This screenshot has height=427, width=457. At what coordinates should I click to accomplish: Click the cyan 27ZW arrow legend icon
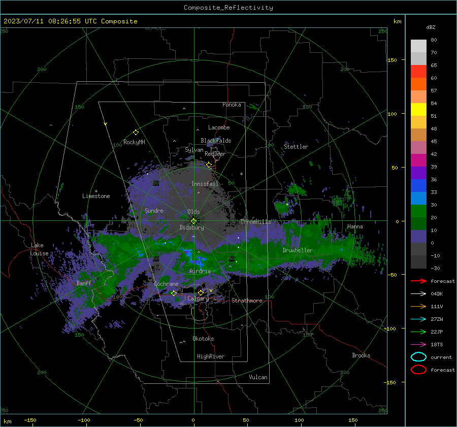pyautogui.click(x=418, y=319)
